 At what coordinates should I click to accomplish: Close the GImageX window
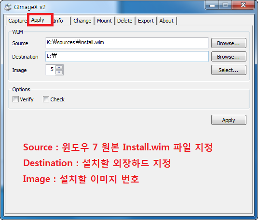pos(243,5)
